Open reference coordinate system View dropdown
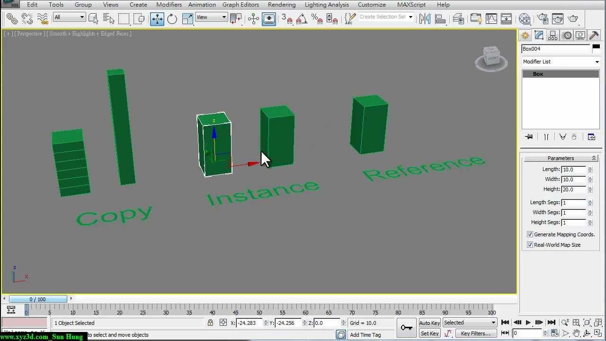606x341 pixels. coord(211,17)
